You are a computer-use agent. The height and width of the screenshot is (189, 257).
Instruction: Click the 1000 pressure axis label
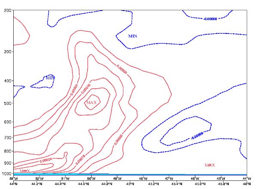[6, 174]
